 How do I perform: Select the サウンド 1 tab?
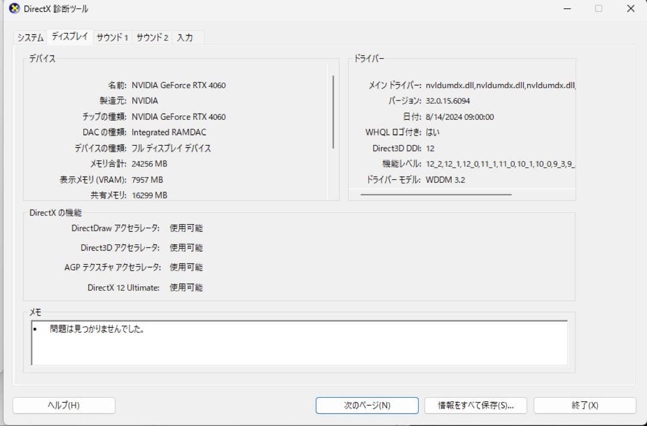point(111,37)
